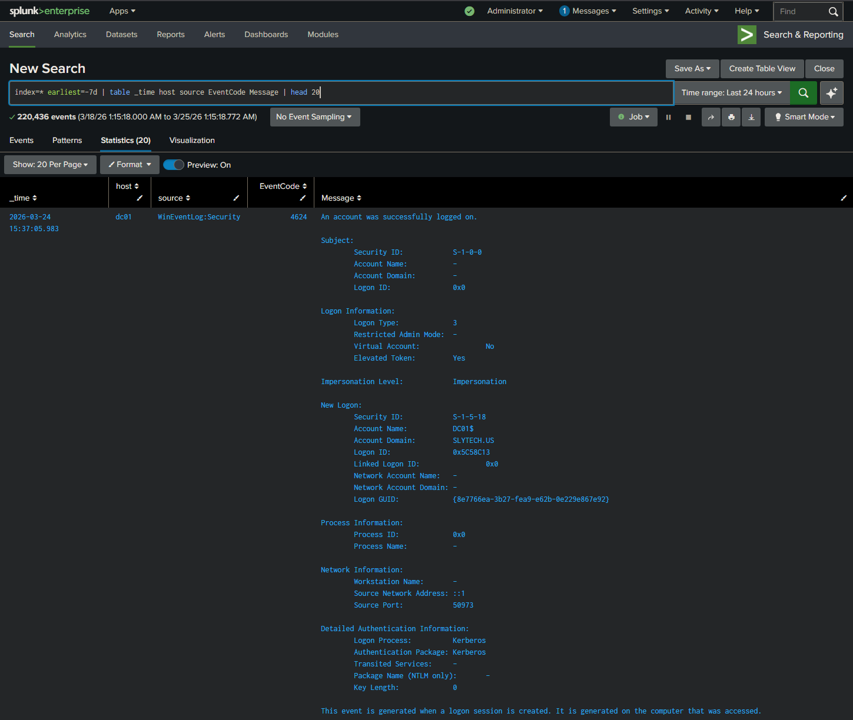Open the No Event Sampling dropdown
853x720 pixels.
click(x=314, y=116)
